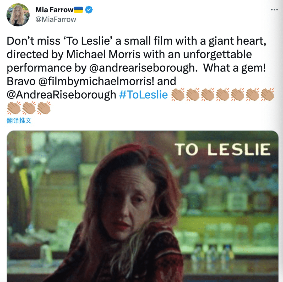283x282 pixels.
Task: Follow the #ToLeslie hashtag link
Action: tap(143, 95)
